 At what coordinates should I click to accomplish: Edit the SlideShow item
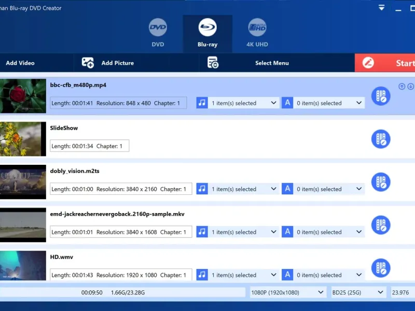(381, 139)
